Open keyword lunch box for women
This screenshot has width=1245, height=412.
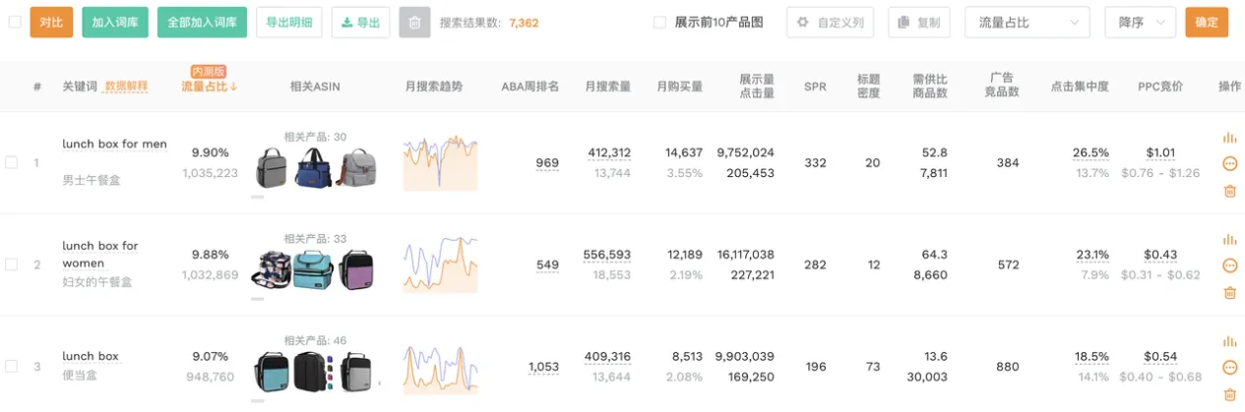click(x=100, y=255)
